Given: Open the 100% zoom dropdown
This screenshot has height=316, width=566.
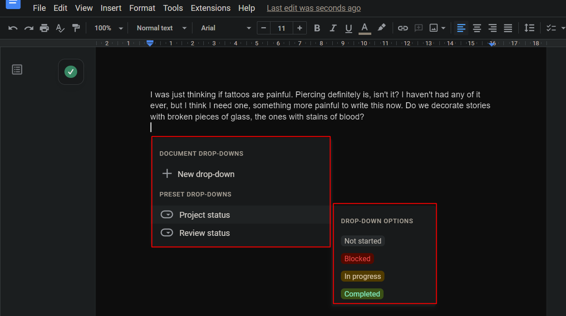Looking at the screenshot, I should (108, 28).
